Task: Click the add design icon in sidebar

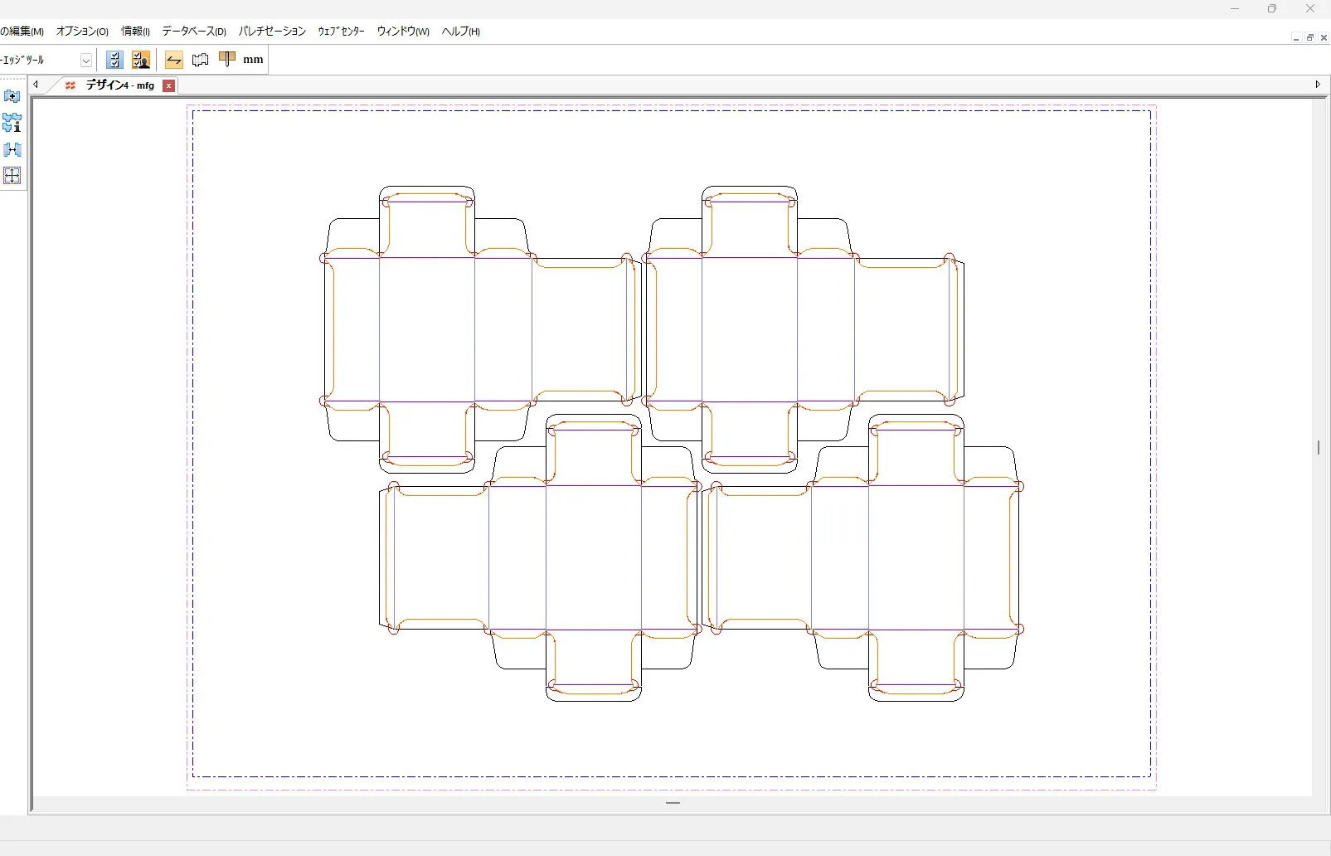Action: click(12, 96)
